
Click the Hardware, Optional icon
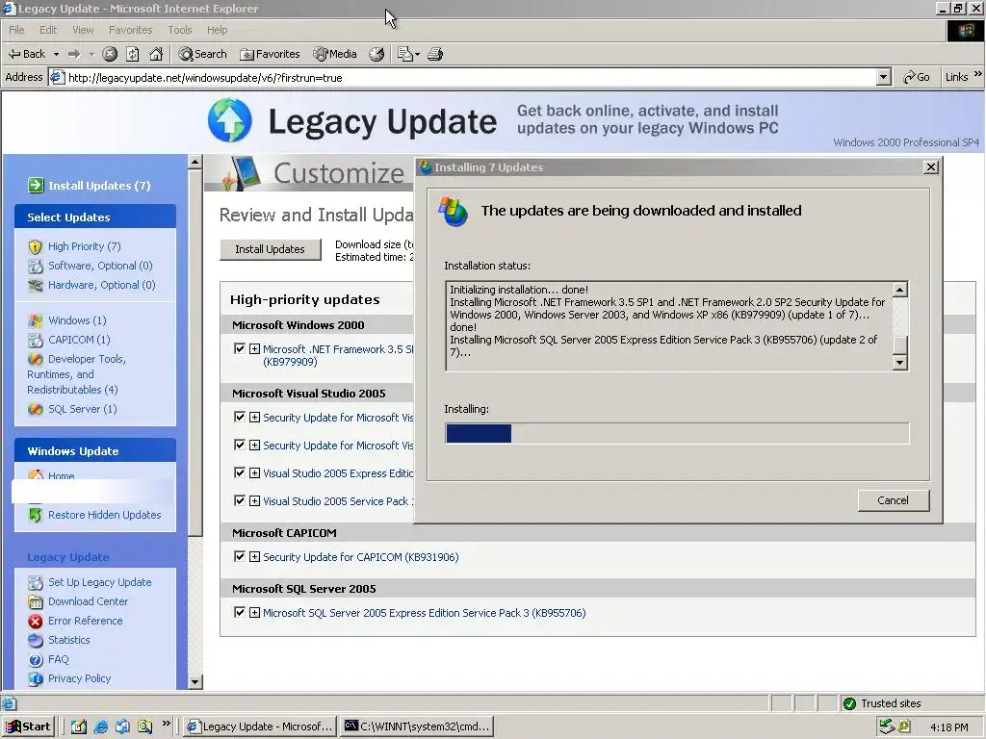(36, 285)
